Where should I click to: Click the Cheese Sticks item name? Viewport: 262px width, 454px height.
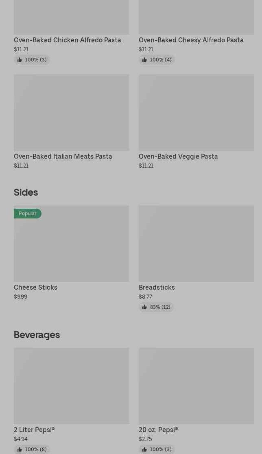35,287
